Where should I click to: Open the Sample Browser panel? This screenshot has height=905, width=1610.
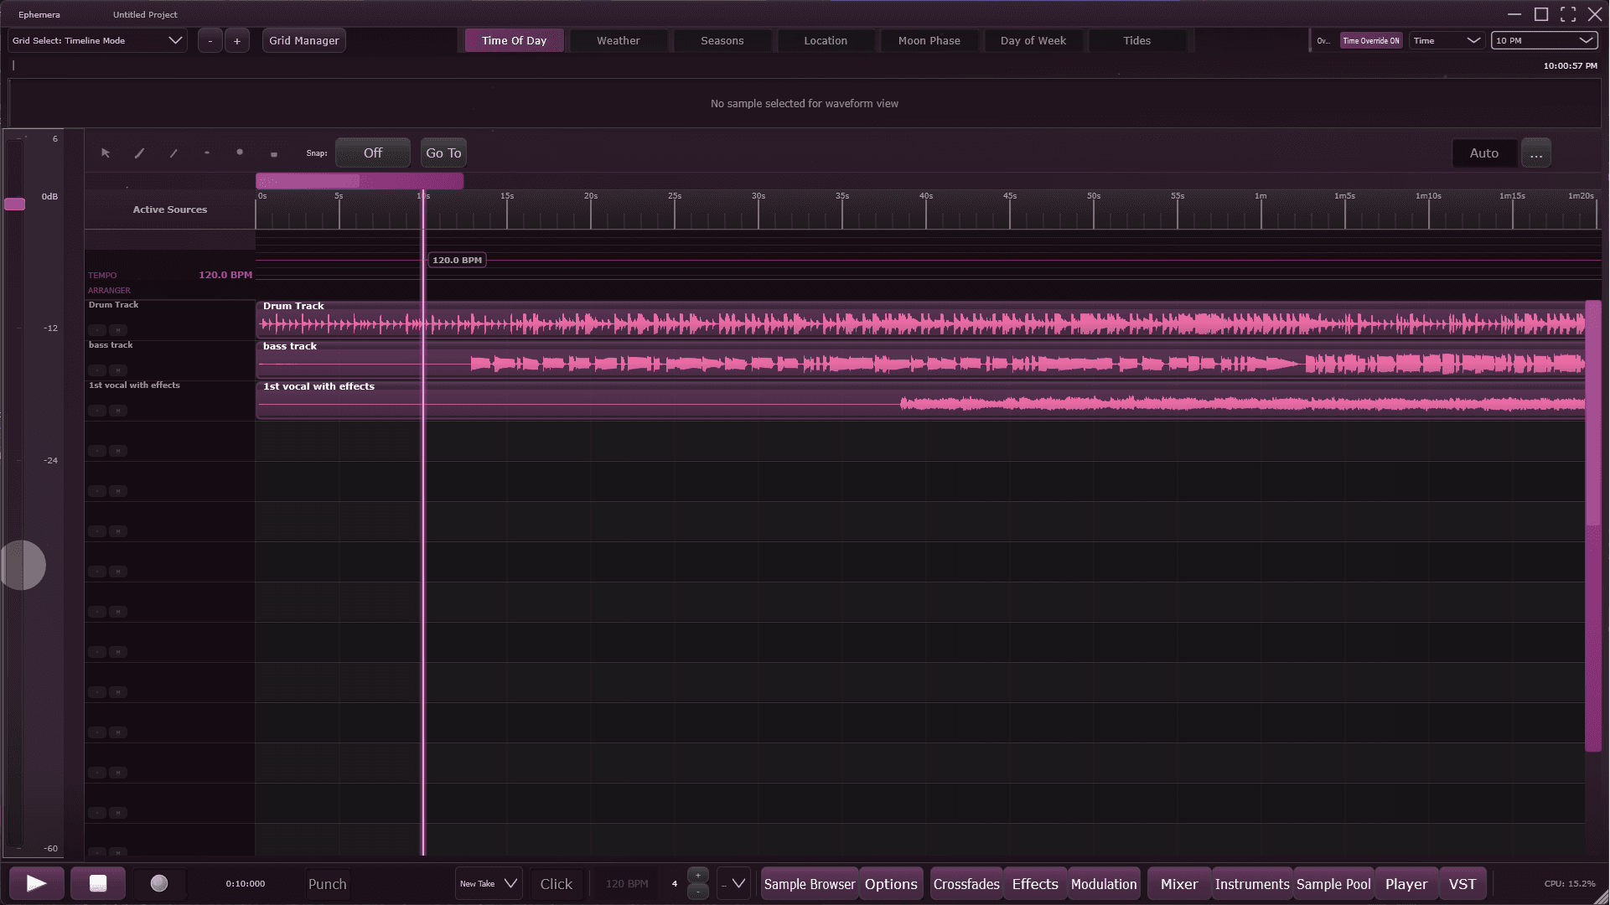point(809,884)
